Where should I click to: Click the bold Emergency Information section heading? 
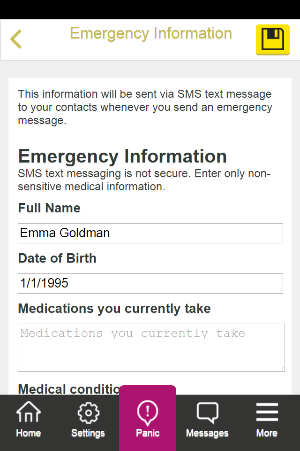pyautogui.click(x=122, y=156)
